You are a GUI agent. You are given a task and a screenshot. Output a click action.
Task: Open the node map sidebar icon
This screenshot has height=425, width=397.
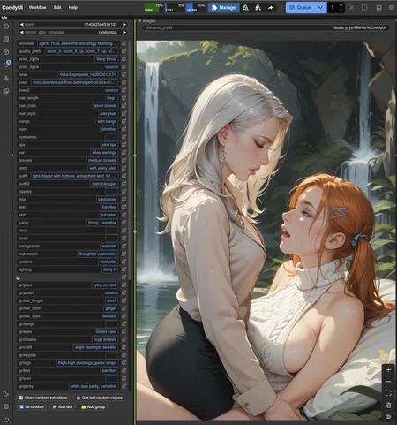(6, 78)
